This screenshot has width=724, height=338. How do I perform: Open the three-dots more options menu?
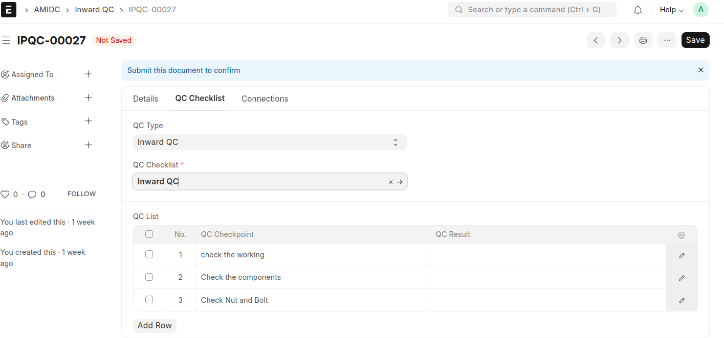667,40
